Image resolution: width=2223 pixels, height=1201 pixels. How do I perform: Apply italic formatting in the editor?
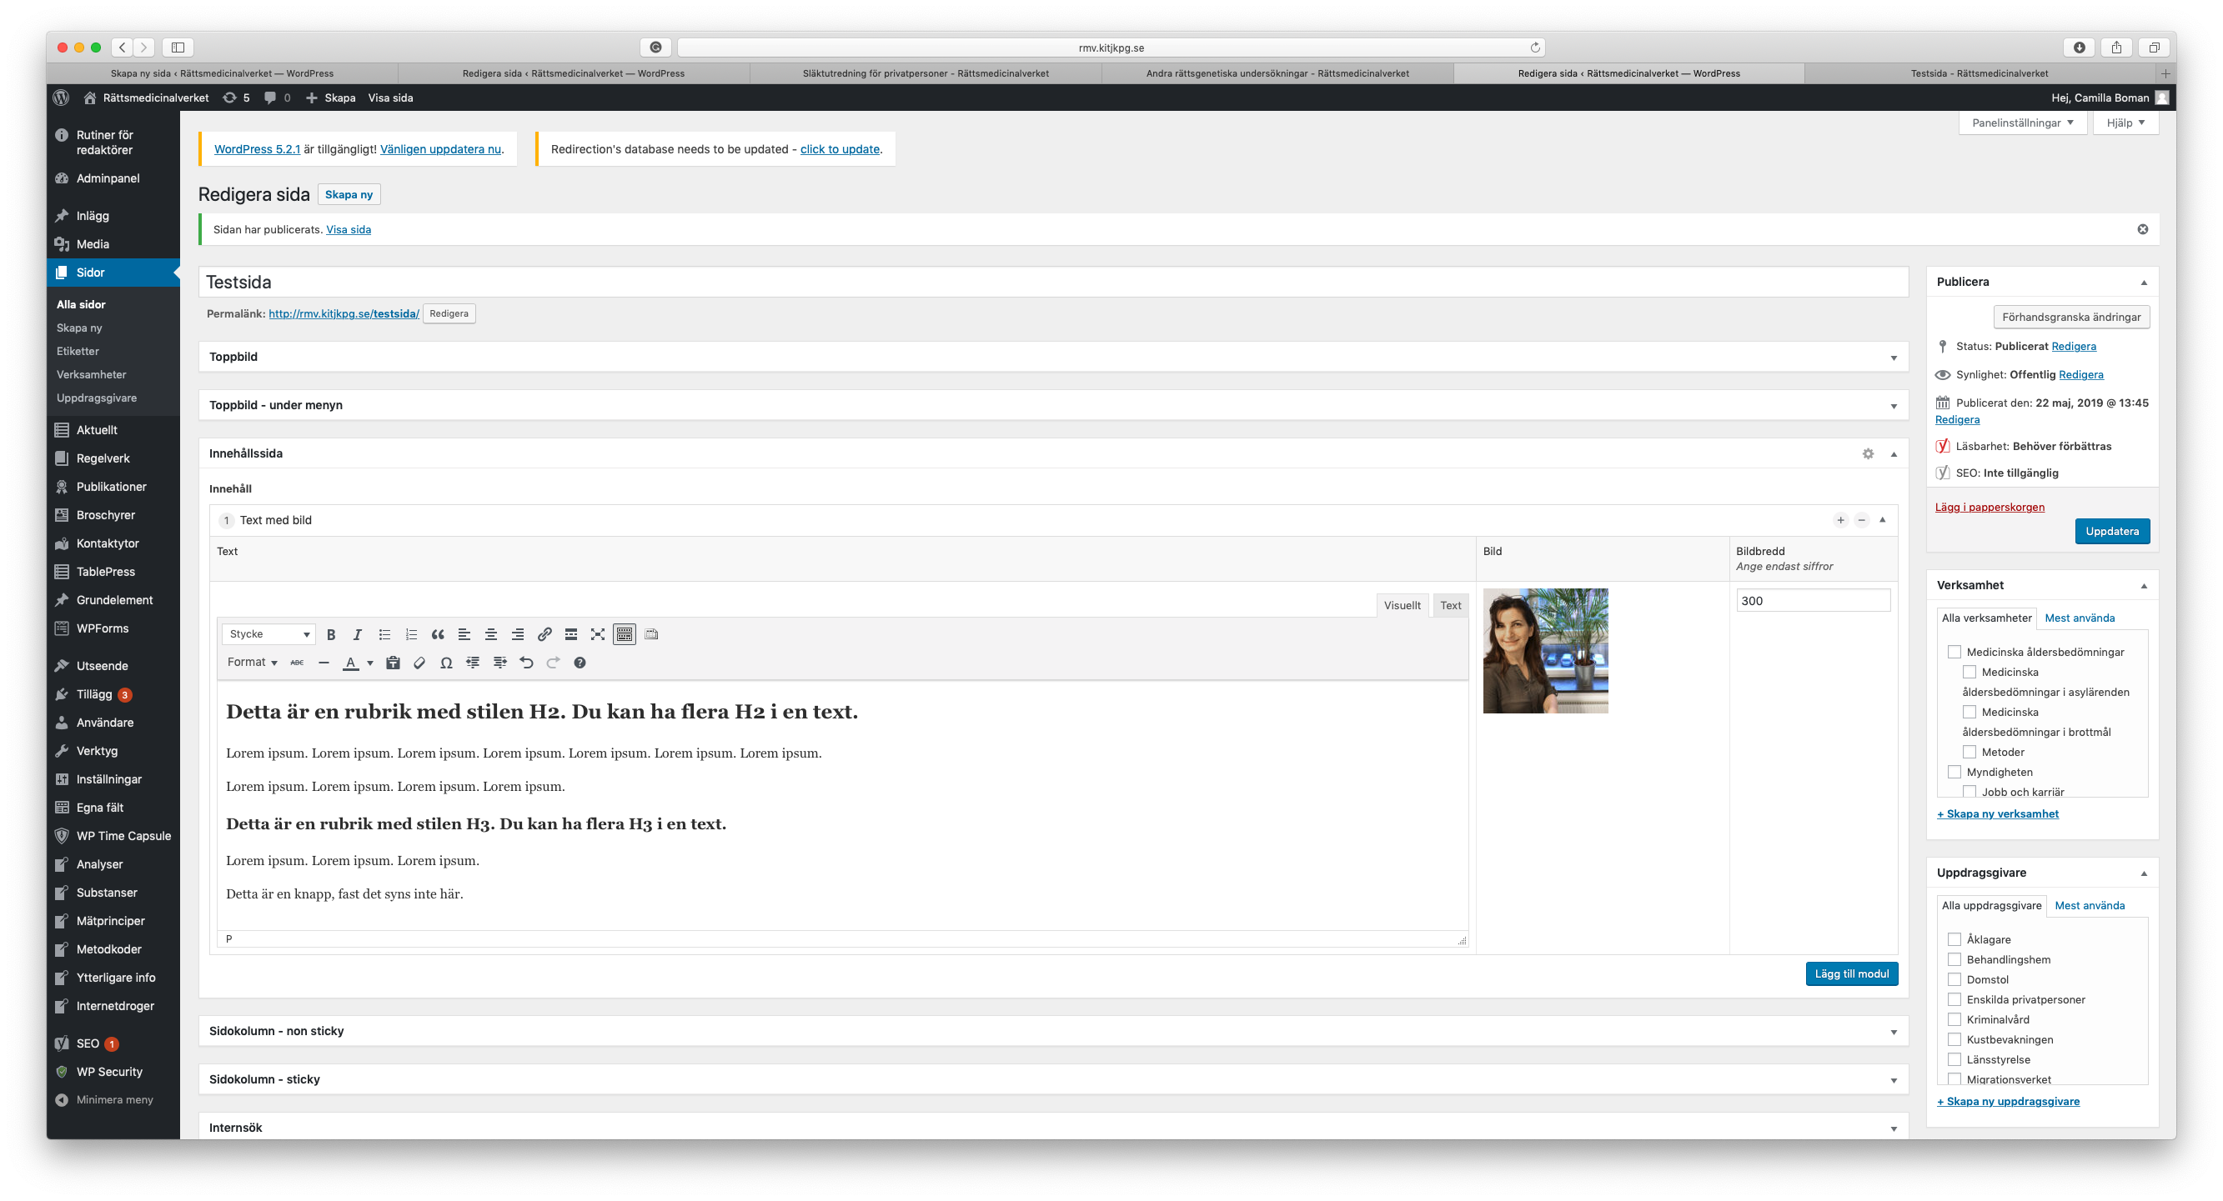(357, 634)
